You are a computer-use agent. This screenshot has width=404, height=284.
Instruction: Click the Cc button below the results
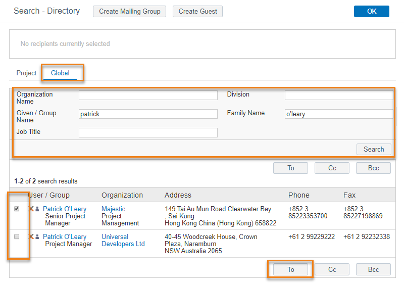[332, 269]
